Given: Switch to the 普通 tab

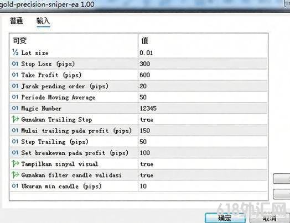Looking at the screenshot, I should click(x=17, y=21).
